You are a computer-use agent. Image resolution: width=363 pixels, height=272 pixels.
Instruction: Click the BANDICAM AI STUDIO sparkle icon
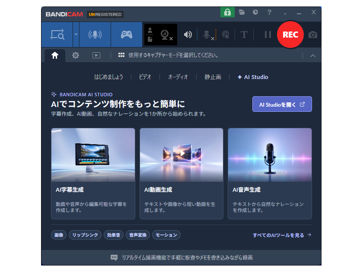54,95
